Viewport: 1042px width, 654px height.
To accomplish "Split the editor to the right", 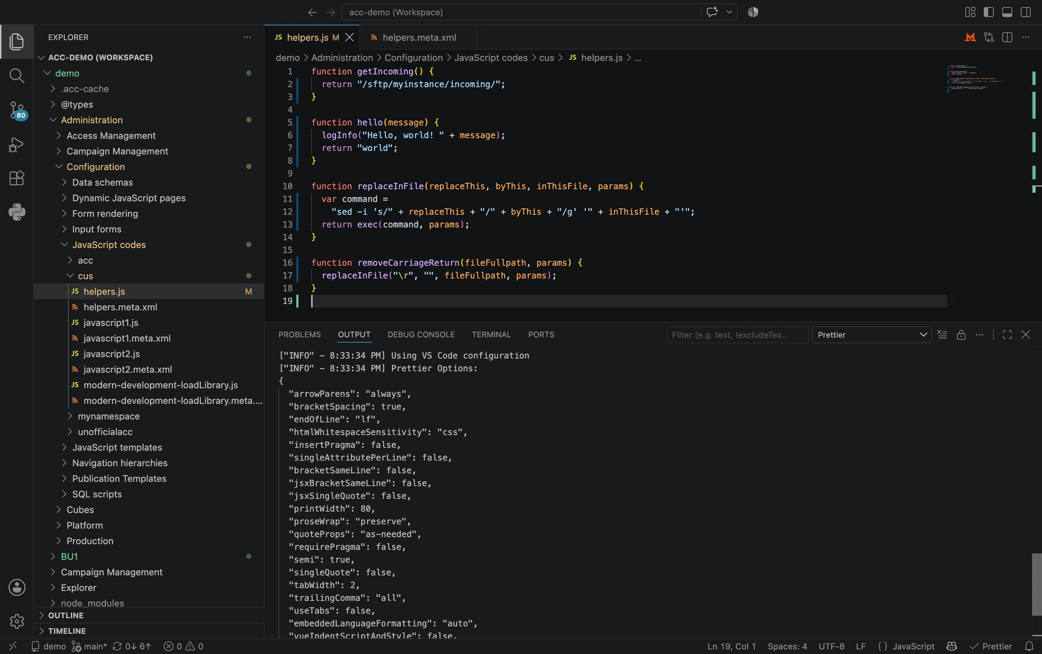I will pos(1007,38).
